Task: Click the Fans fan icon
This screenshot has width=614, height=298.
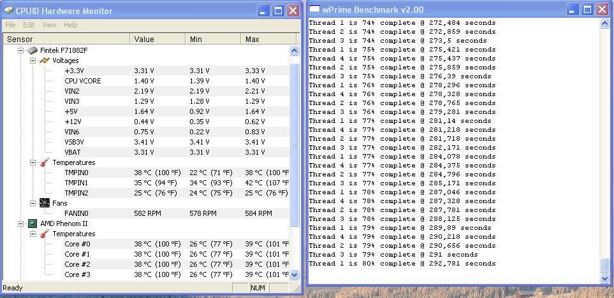Action: [x=44, y=203]
